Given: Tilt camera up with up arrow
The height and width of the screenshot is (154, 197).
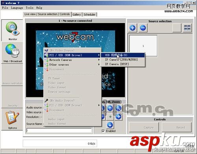Looking at the screenshot, I should (x=110, y=108).
